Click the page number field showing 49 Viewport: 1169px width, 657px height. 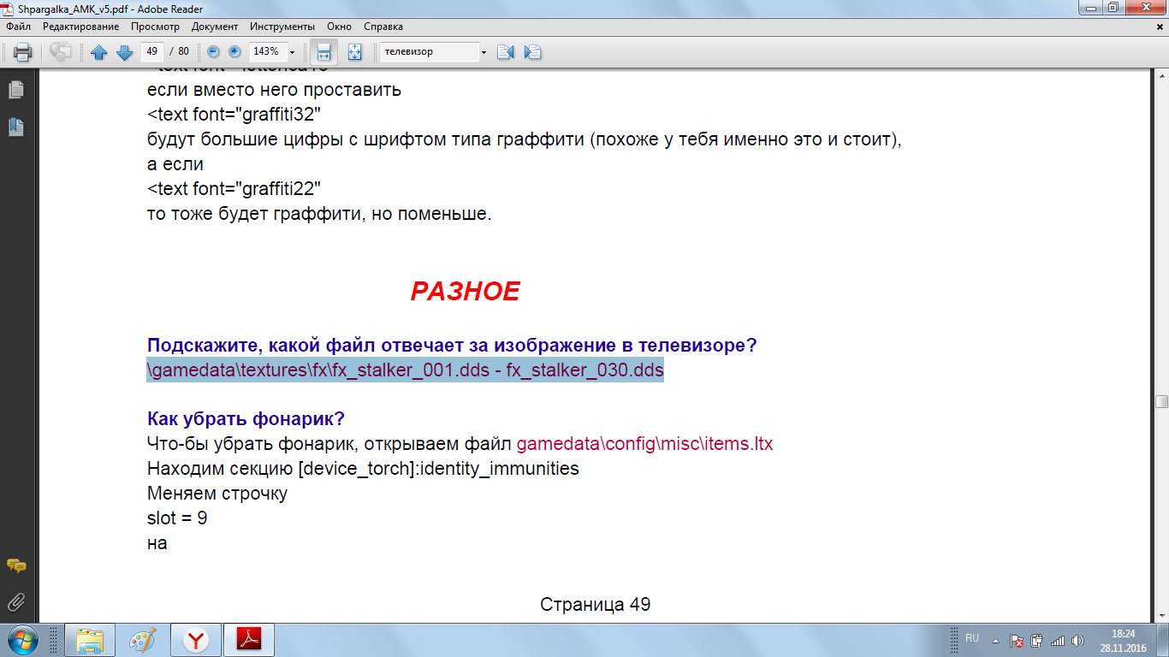pos(152,51)
